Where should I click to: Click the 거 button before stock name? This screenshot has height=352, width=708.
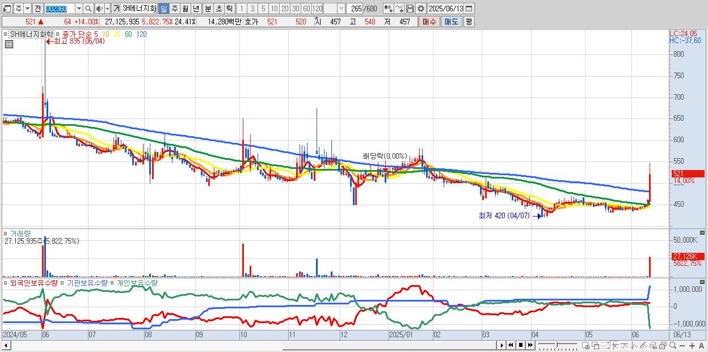(x=116, y=9)
